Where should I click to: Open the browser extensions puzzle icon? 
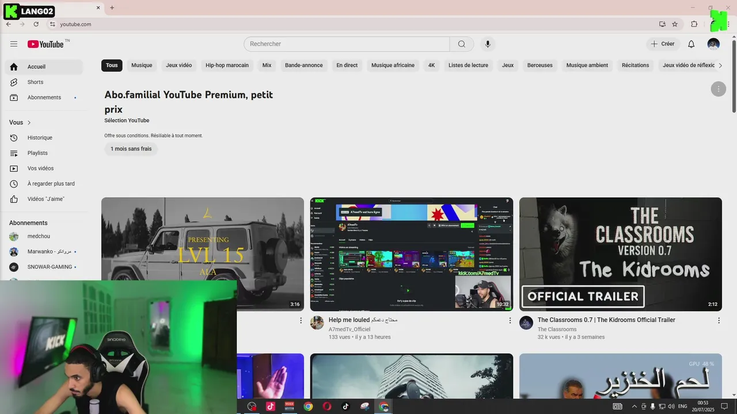[694, 24]
